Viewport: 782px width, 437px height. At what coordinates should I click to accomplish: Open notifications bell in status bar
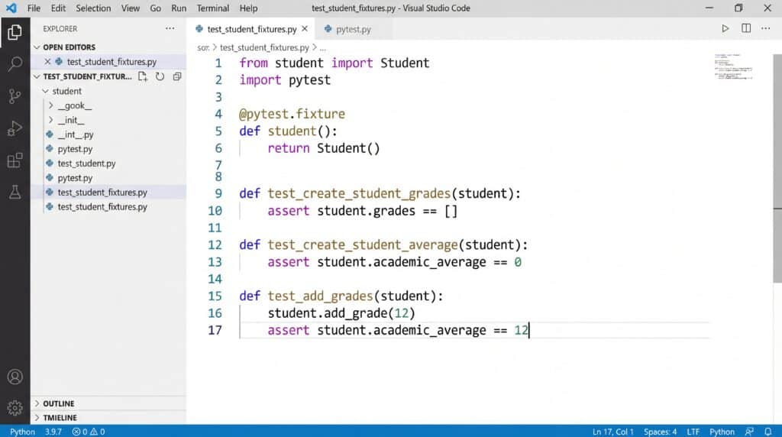click(x=768, y=432)
